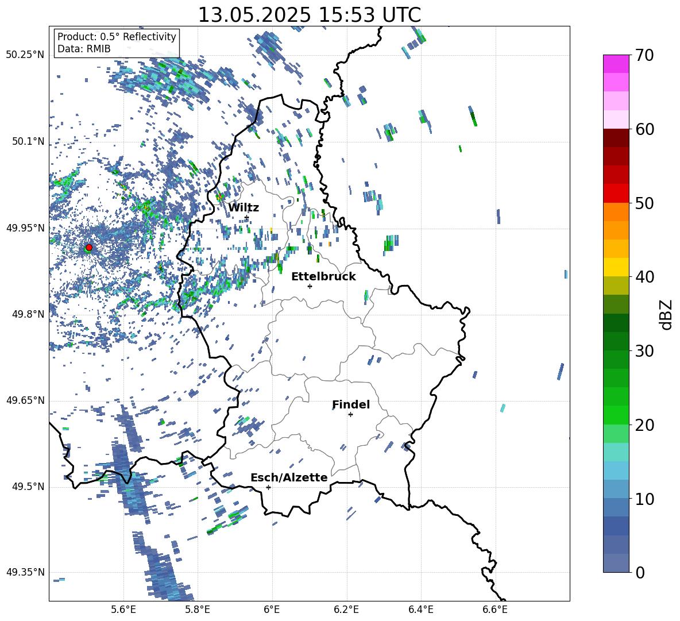Click the 40 value on colorbar
The width and height of the screenshot is (680, 621).
coord(644,277)
